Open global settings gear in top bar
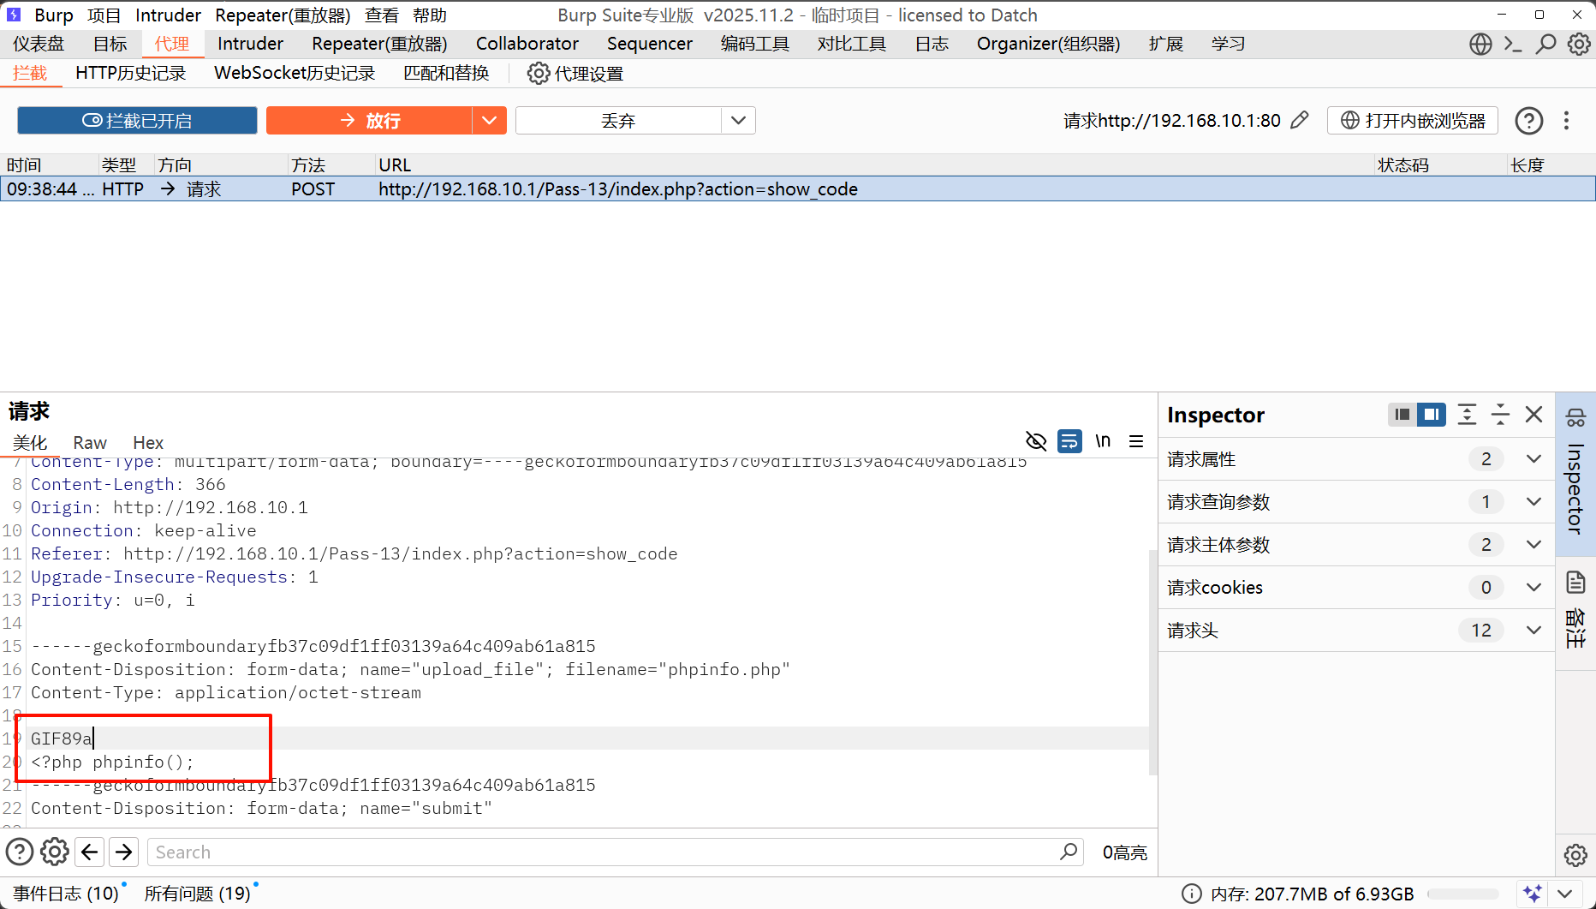 [1579, 44]
